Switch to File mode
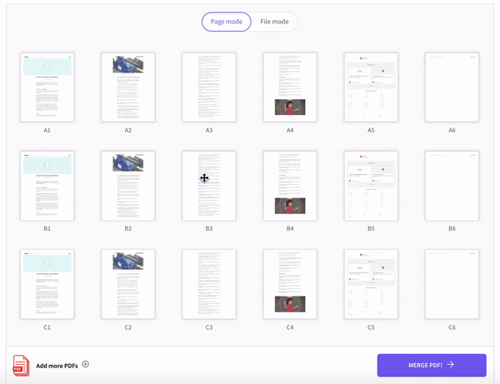This screenshot has width=500, height=384. 274,22
